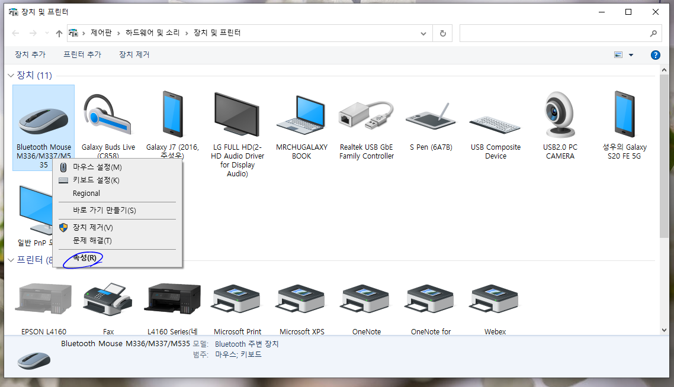Choose 속성(R) from context menu
The height and width of the screenshot is (387, 674).
117,258
